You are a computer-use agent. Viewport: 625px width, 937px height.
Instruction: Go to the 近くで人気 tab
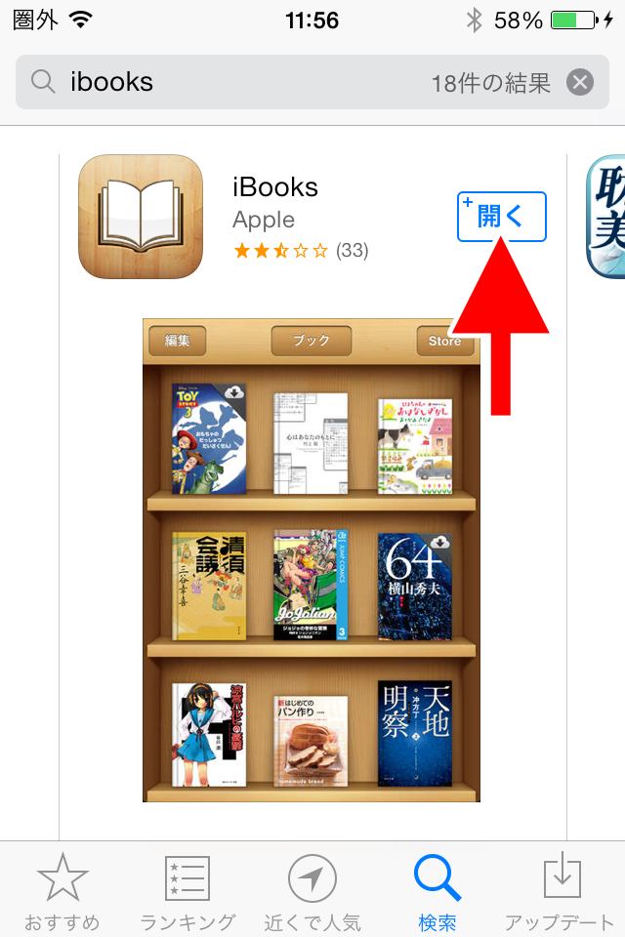[x=312, y=891]
